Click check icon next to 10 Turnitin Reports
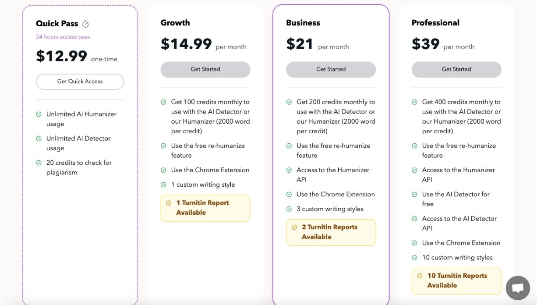Viewport: 537px width, 305px height. (420, 276)
